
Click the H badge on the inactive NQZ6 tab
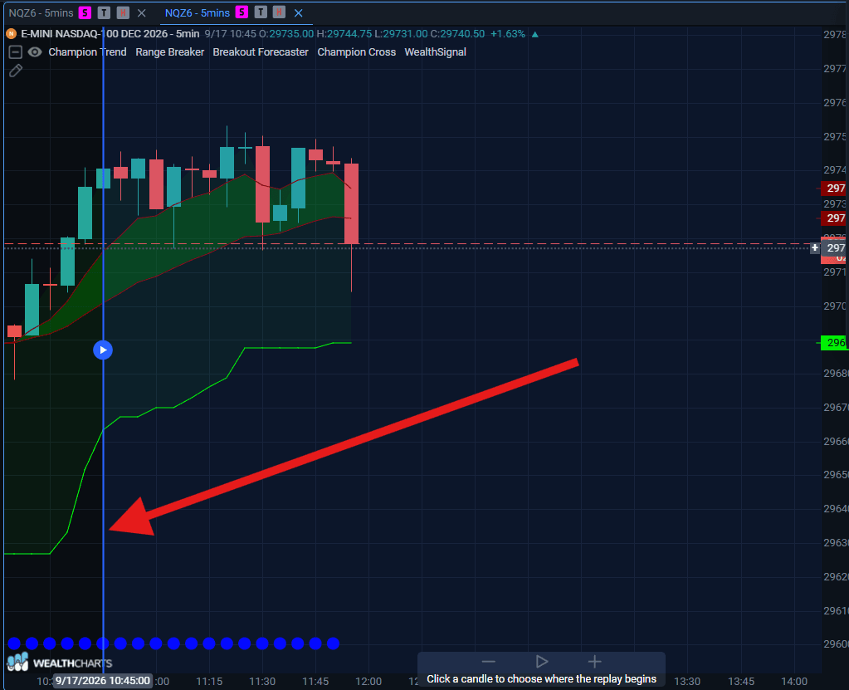[123, 12]
